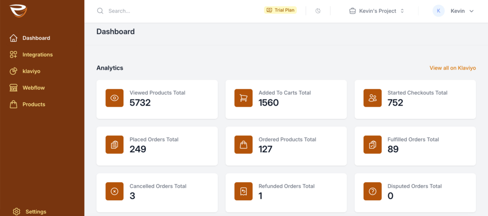Screen dimensions: 488x216
Task: Click the bag icon on Ordered Products card
Action: point(244,145)
